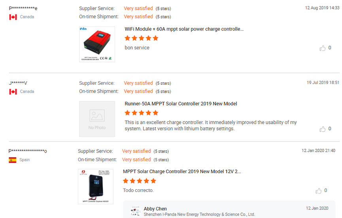Open "WiFi Module + 60A mppt solar" product link
Viewport: 342px width, 218px height.
184,29
